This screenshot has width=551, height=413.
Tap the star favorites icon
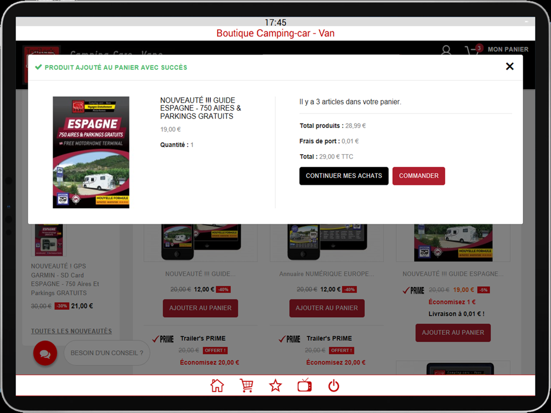pos(275,385)
